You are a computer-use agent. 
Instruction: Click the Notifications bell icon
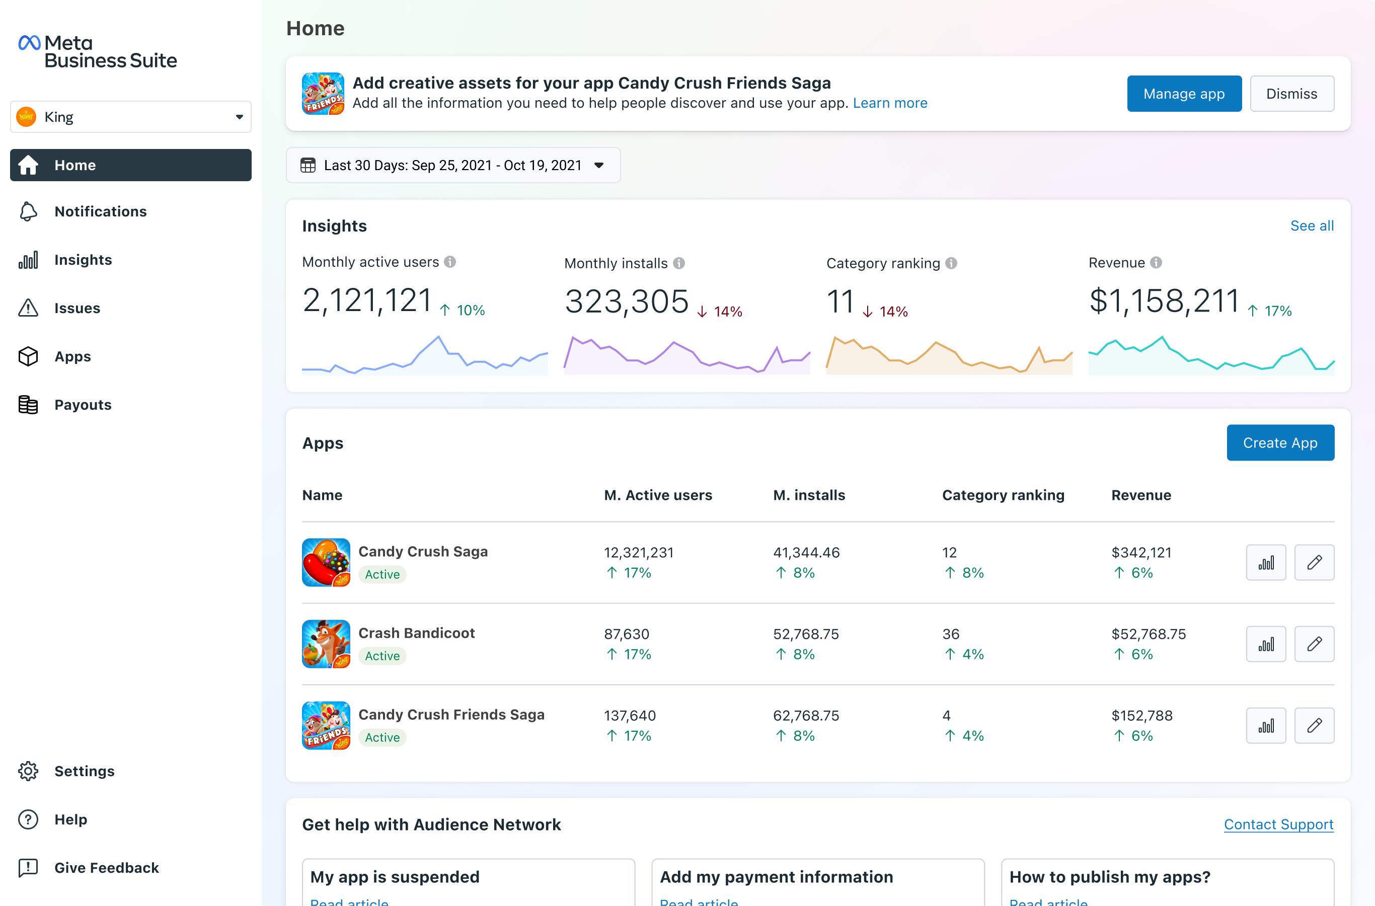point(28,211)
